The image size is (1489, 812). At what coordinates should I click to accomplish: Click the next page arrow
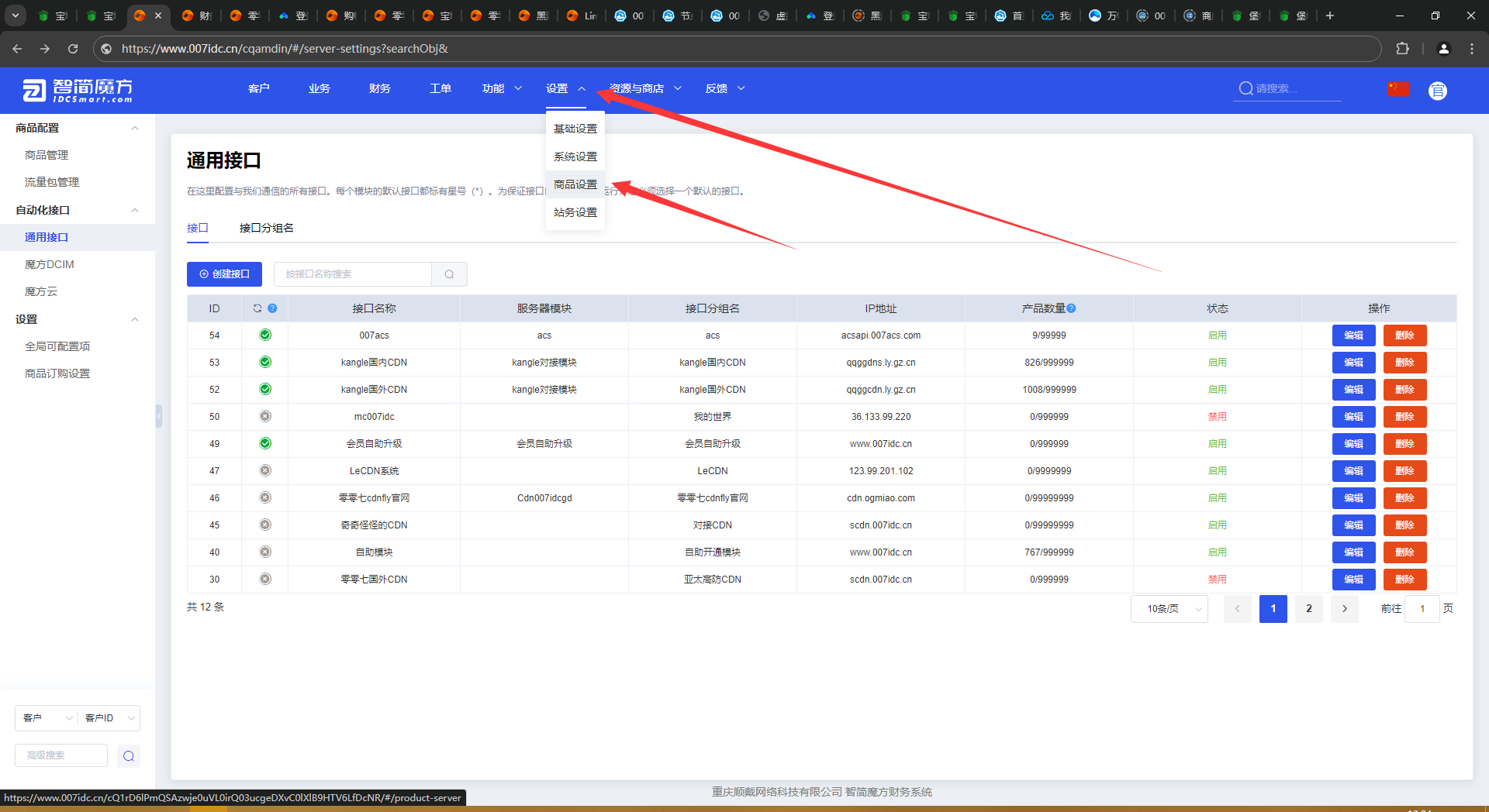point(1345,609)
